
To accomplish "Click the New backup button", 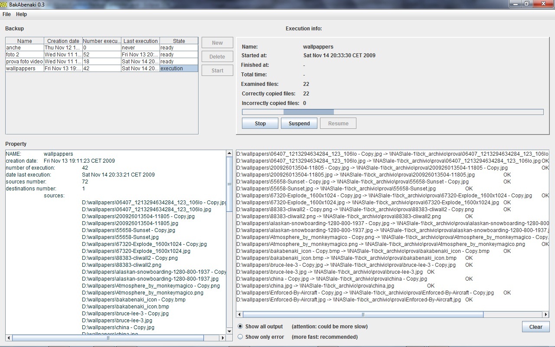I will [217, 43].
